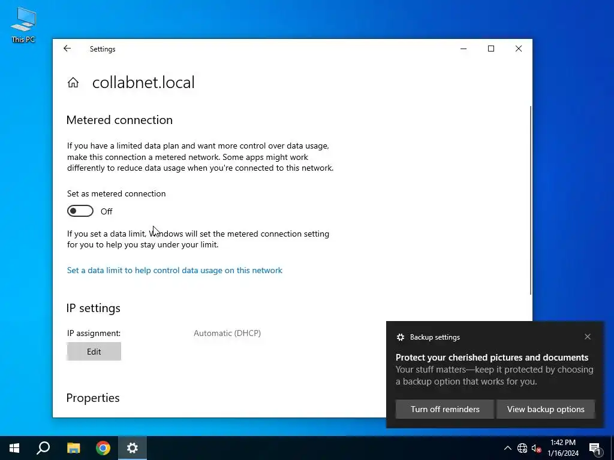Open the clock showing 1:42 PM
This screenshot has height=460, width=614.
click(x=562, y=448)
